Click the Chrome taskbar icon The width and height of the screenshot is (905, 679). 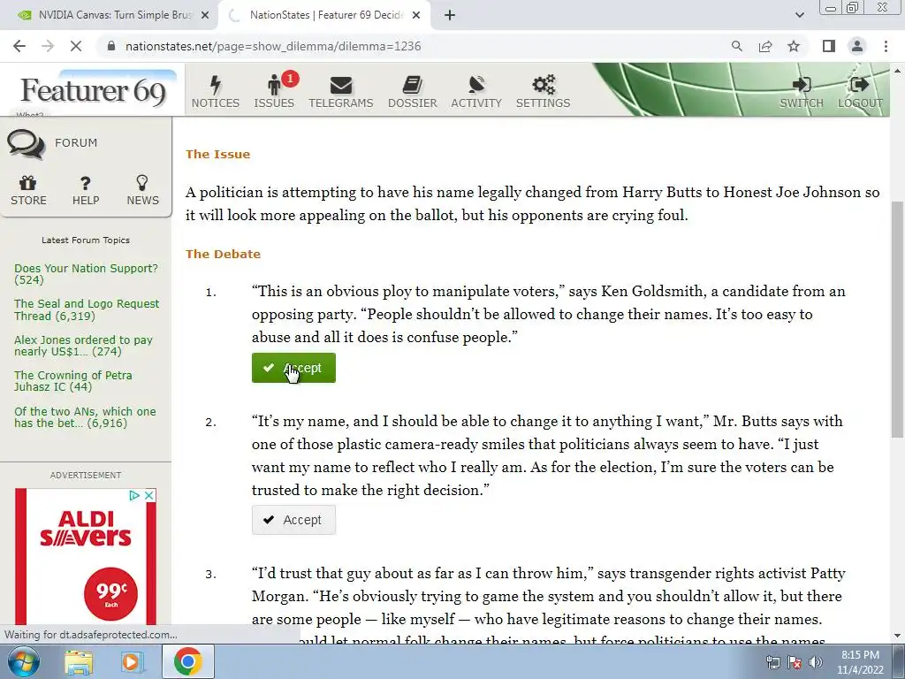point(187,662)
